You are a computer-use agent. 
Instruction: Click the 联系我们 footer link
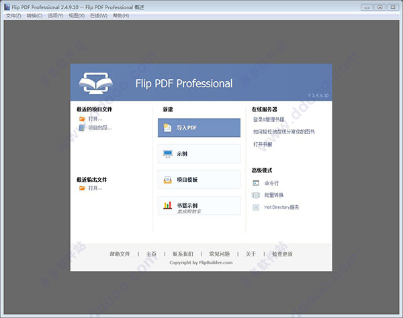[x=183, y=254]
